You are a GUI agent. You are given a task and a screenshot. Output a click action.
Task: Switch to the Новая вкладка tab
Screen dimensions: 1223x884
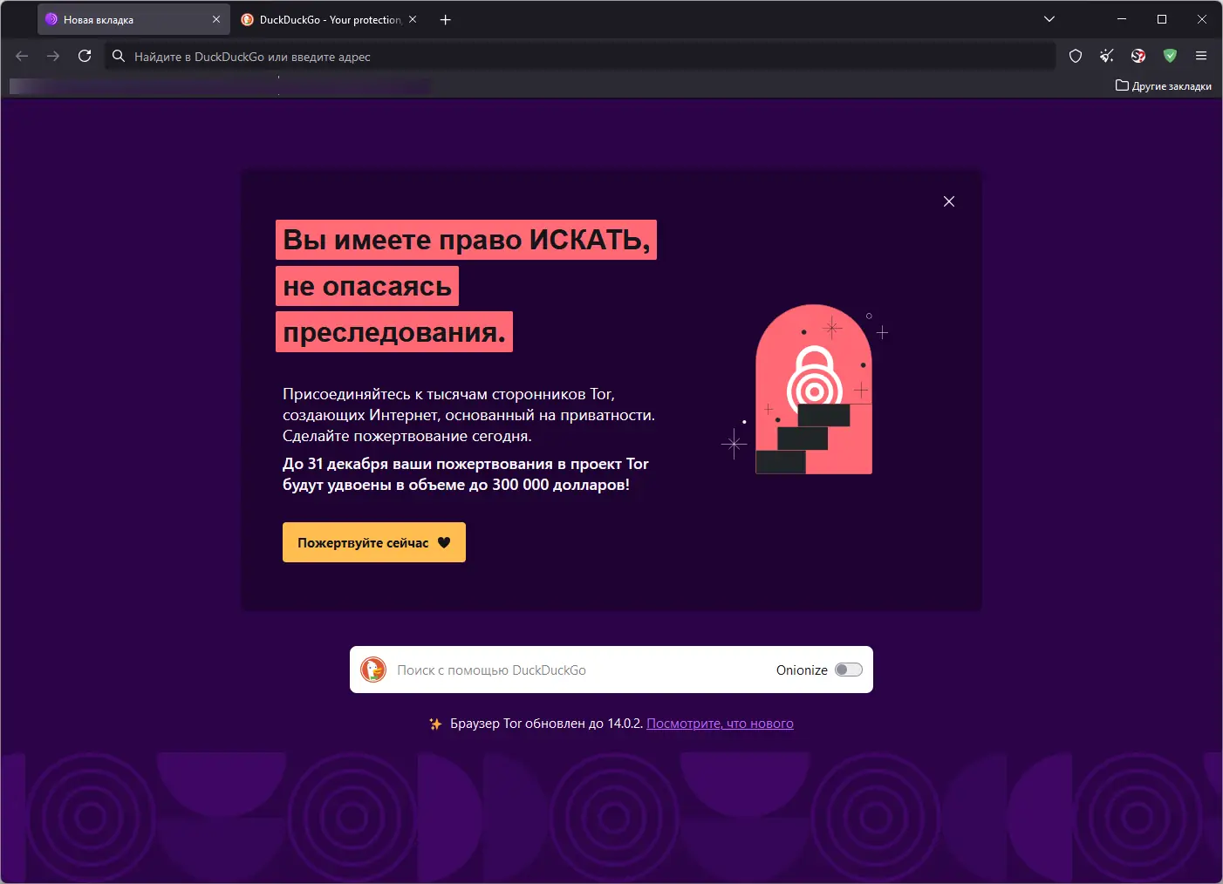pyautogui.click(x=134, y=19)
